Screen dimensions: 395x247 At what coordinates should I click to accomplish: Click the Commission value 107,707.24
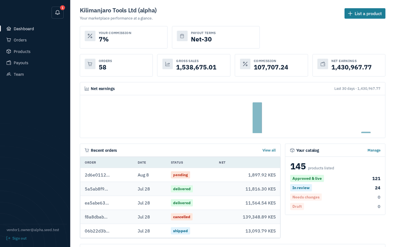tap(271, 67)
